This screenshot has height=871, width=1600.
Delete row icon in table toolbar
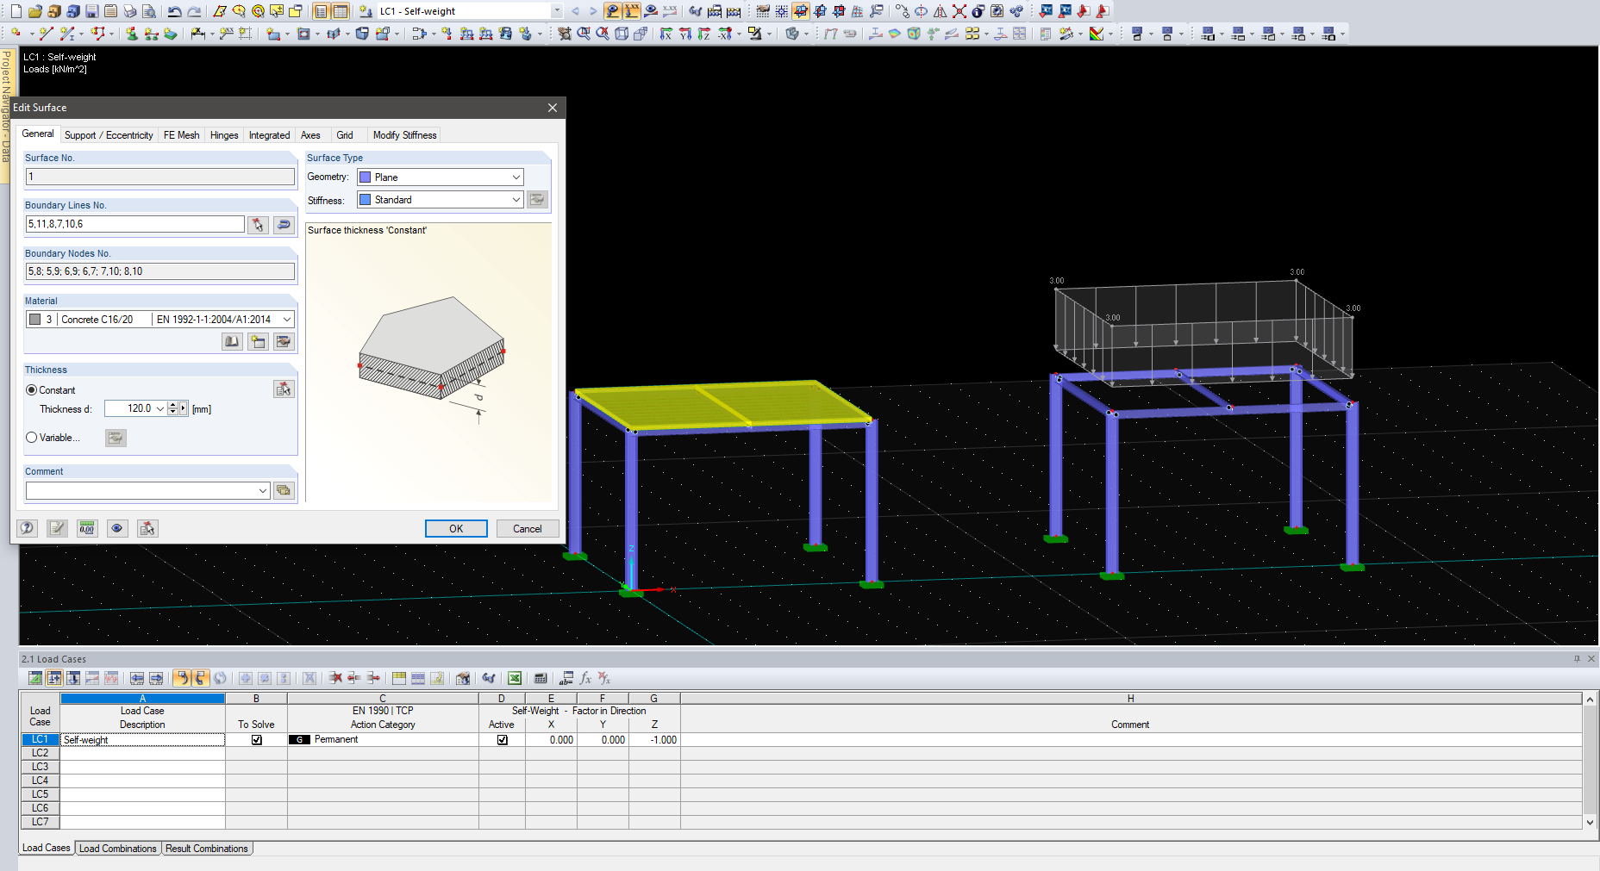[335, 678]
